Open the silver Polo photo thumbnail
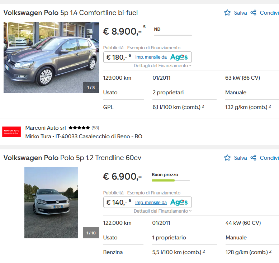279x263 pixels. coord(51,202)
